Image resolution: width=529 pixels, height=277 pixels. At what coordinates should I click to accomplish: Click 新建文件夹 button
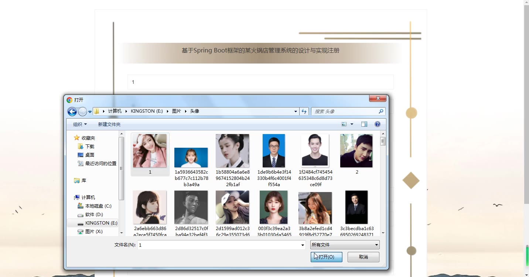coord(109,124)
